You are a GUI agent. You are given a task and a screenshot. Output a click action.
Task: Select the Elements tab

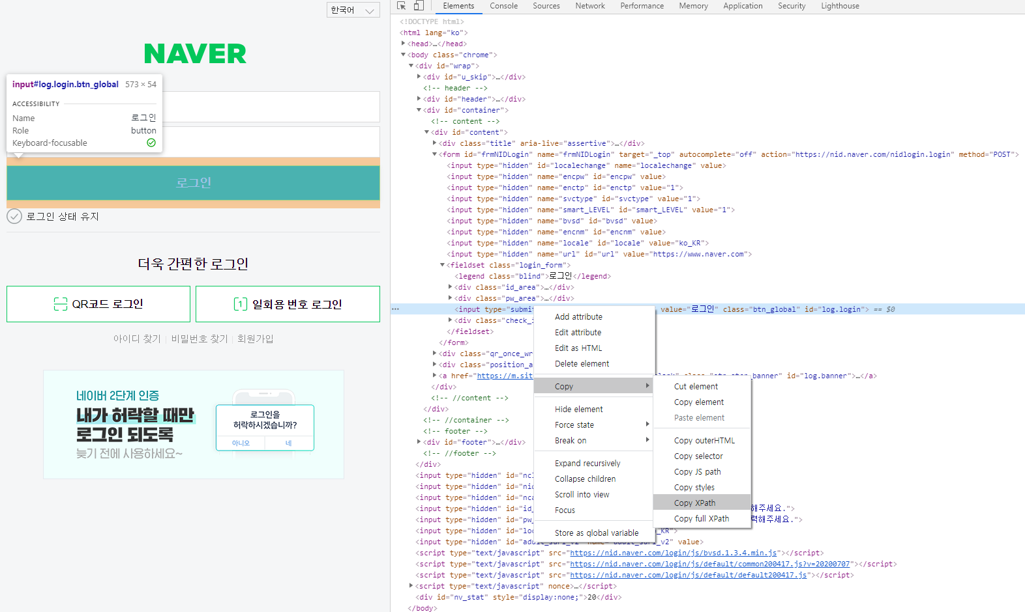pyautogui.click(x=458, y=6)
